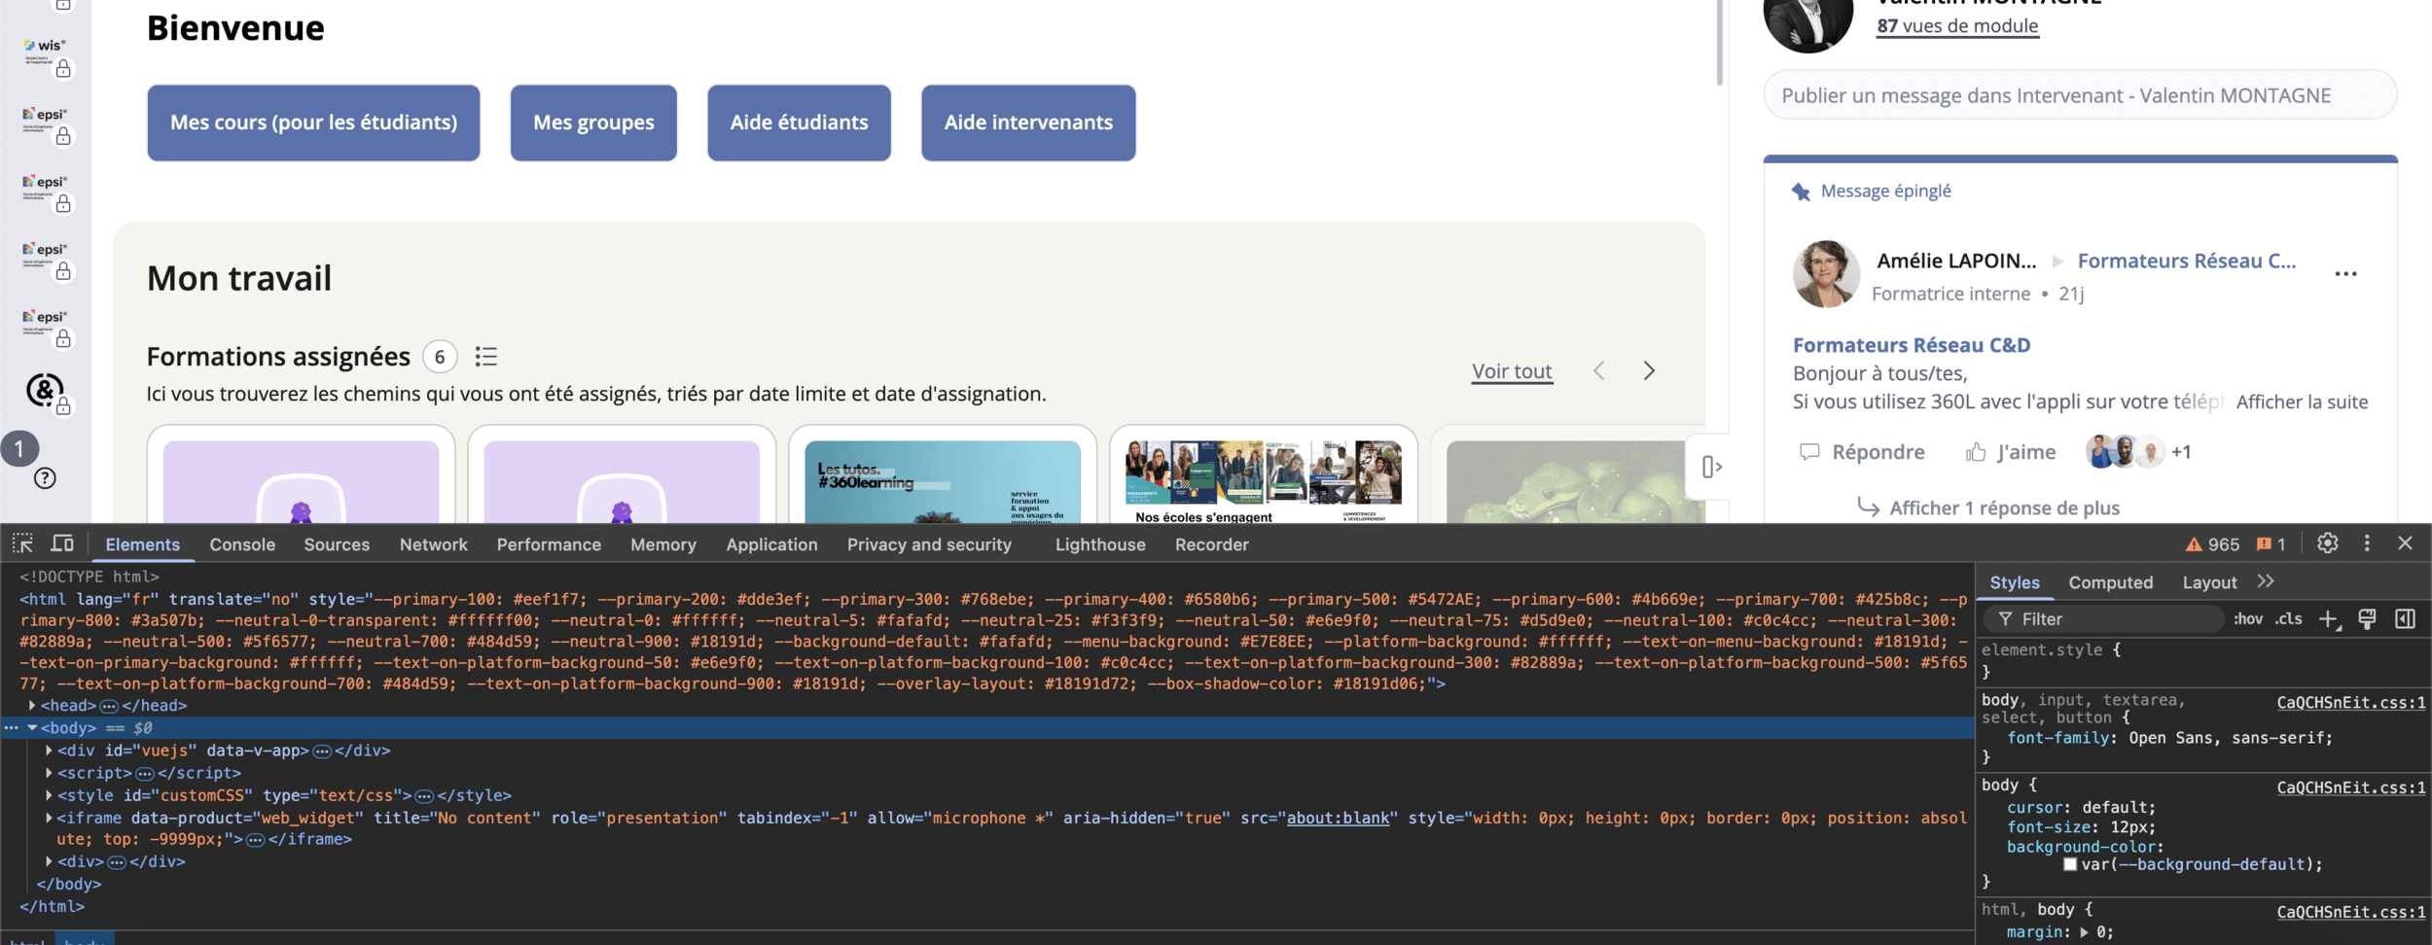Expand the last div node under body
The height and width of the screenshot is (945, 2432).
pos(49,861)
